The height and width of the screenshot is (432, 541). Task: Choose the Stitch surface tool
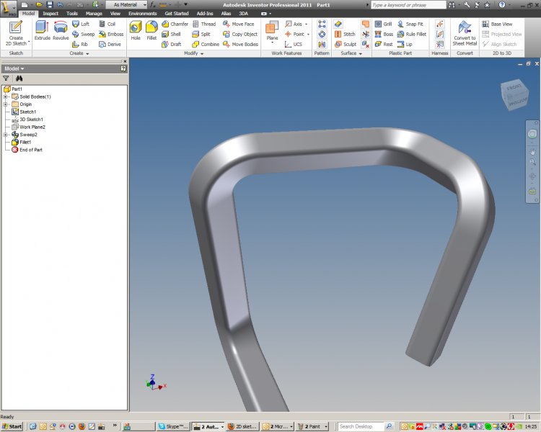tap(345, 34)
